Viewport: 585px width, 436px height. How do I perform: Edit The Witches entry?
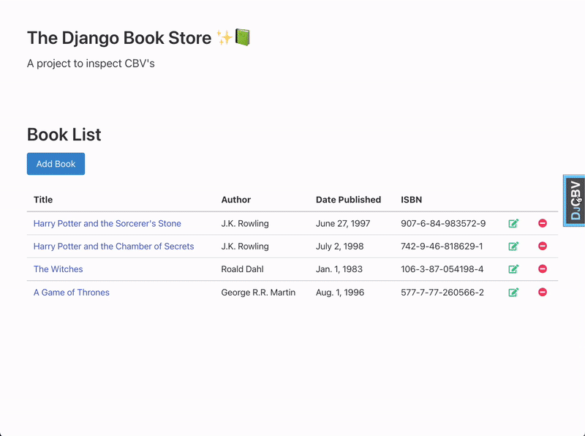[x=513, y=269]
